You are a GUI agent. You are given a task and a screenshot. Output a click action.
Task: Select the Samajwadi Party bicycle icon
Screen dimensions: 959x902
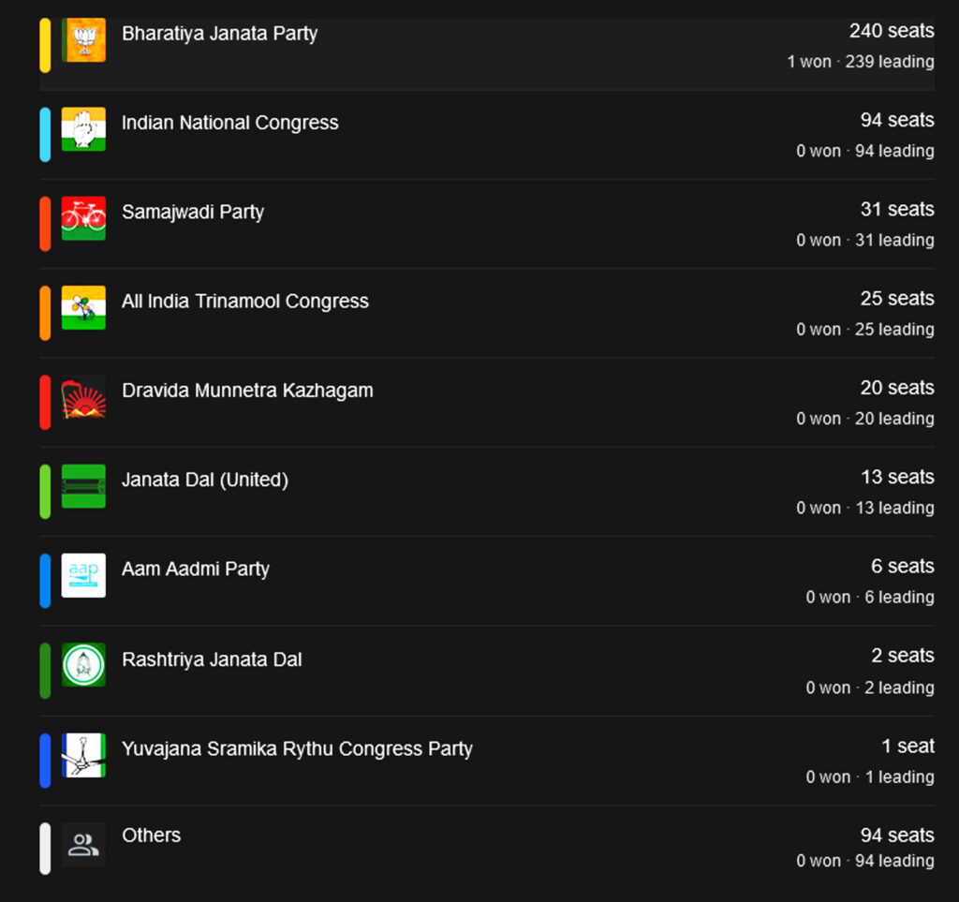pos(83,218)
